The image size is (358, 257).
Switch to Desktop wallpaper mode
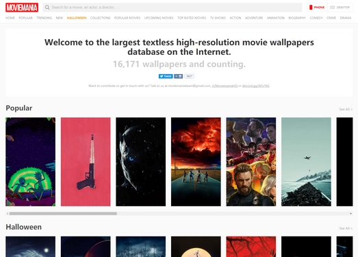tap(340, 8)
